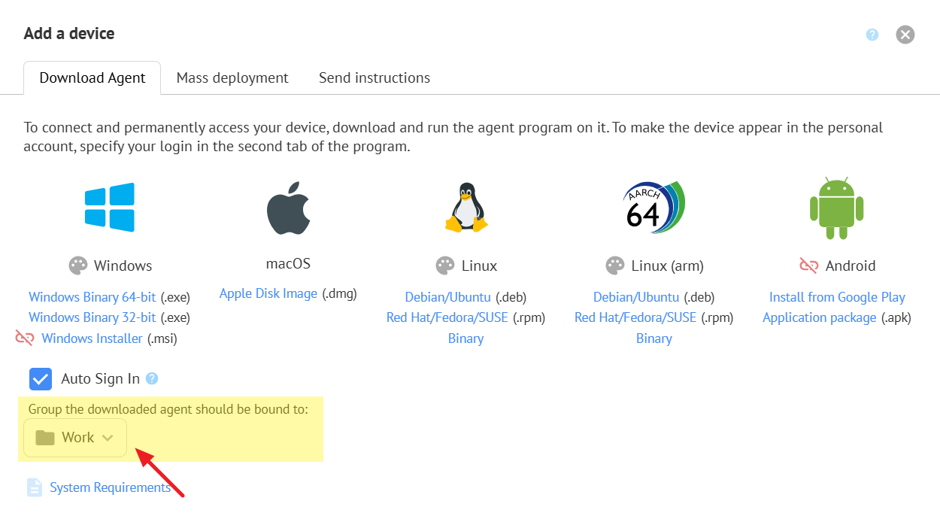Close the Add a device dialog
The width and height of the screenshot is (940, 522).
tap(905, 35)
